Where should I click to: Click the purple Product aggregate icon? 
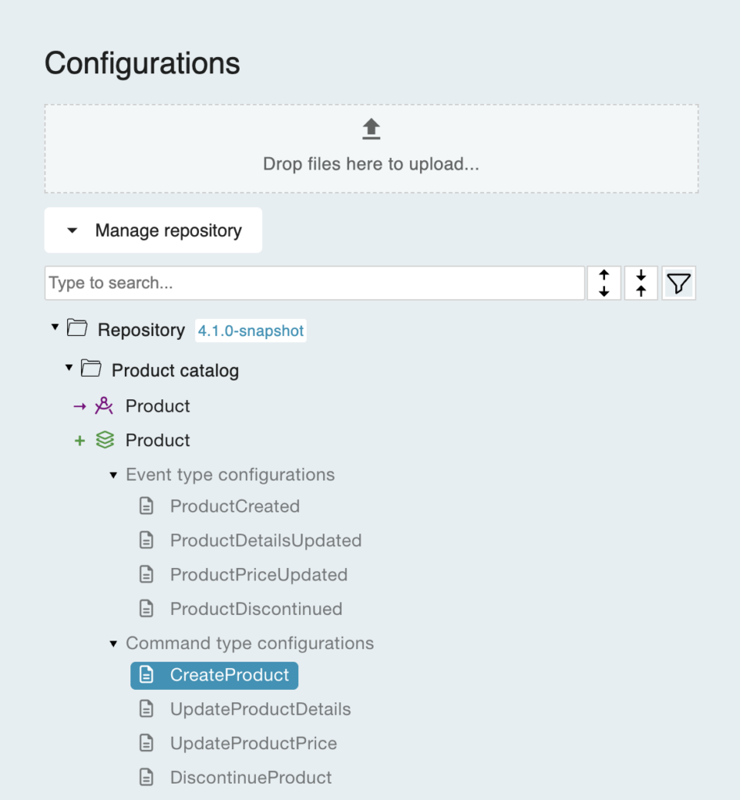coord(104,406)
